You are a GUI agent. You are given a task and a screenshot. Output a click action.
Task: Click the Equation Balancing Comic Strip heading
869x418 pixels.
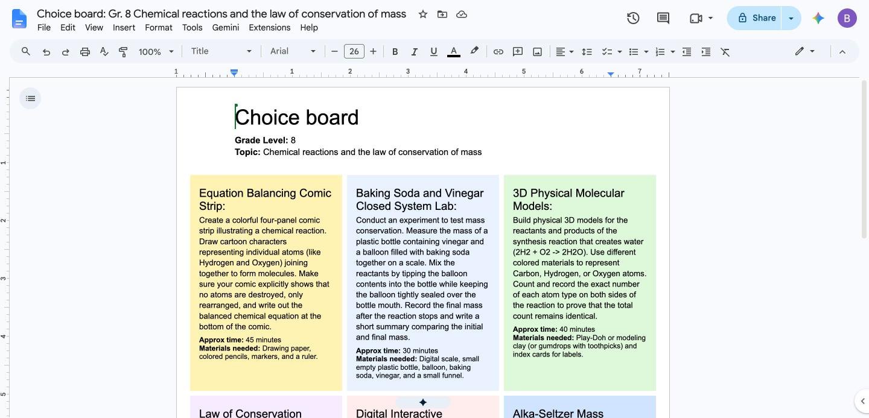(x=266, y=199)
